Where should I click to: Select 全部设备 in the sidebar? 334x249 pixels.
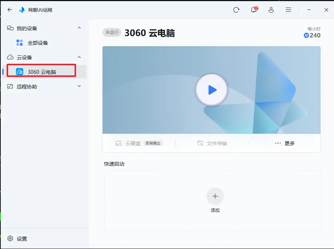click(x=37, y=43)
